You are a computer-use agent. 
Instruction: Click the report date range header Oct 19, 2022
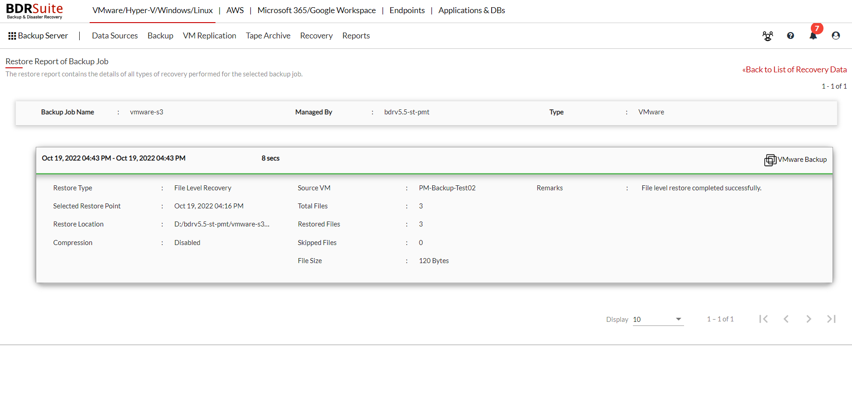coord(114,158)
